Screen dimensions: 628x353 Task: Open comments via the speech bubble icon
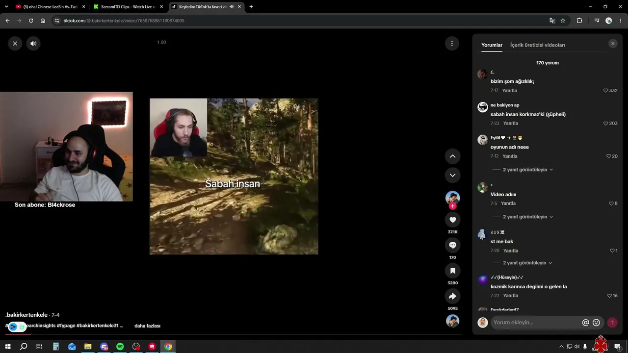point(452,245)
